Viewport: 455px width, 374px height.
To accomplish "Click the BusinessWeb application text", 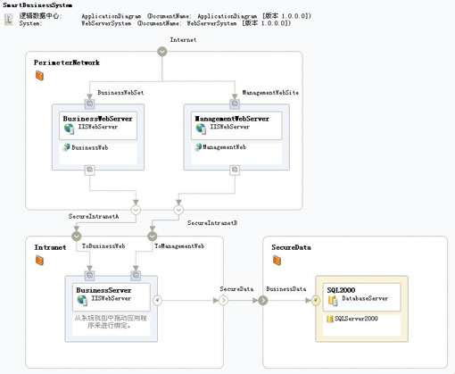I will click(x=90, y=147).
